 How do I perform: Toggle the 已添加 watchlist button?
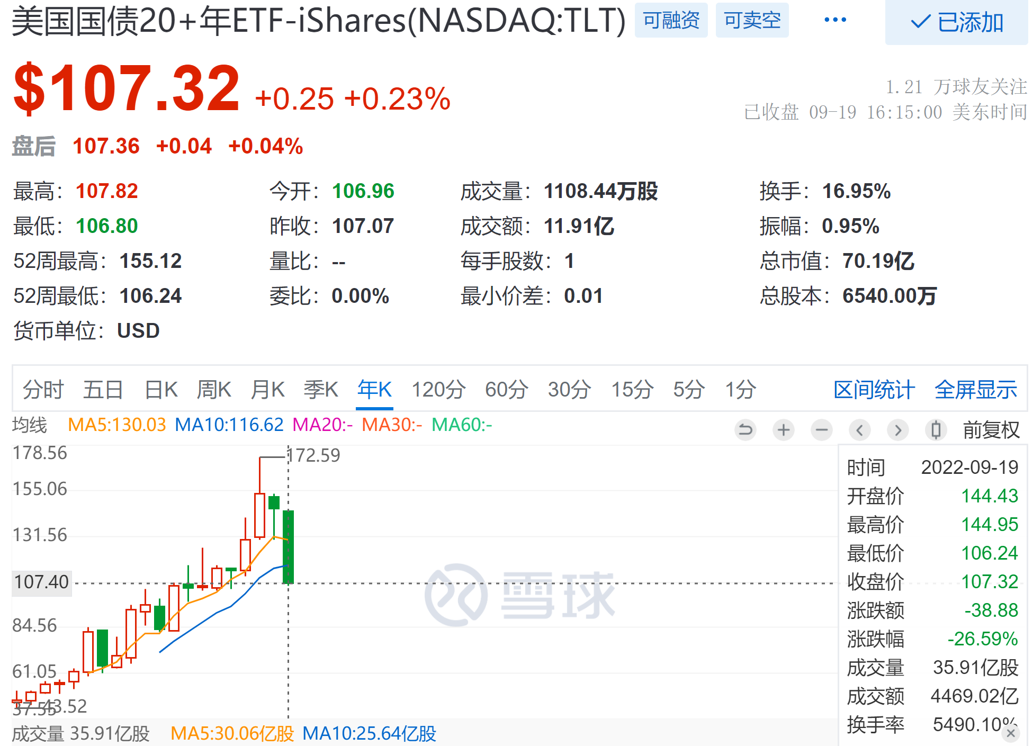tap(956, 22)
